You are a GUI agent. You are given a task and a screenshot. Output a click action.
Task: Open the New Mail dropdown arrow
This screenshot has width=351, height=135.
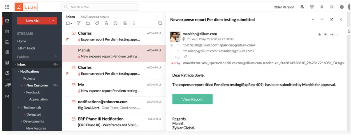53,21
